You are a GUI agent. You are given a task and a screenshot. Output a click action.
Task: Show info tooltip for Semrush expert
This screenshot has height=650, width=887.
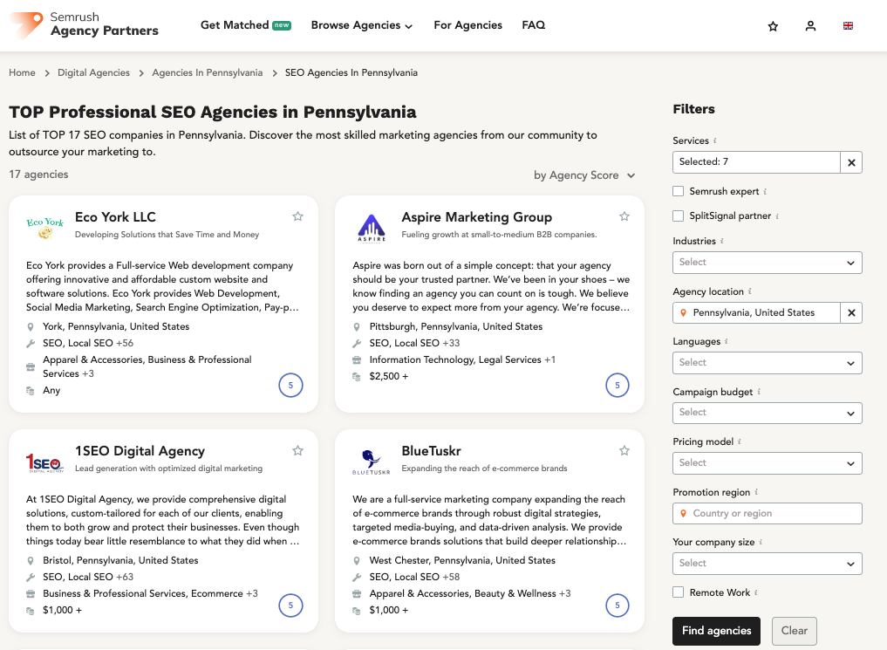[x=765, y=192]
